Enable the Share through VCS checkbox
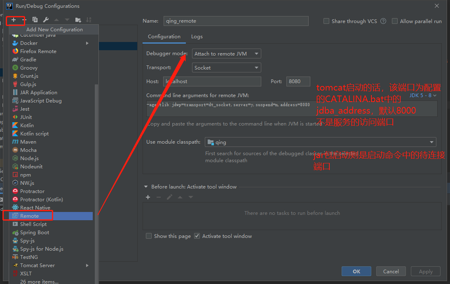450x284 pixels. click(326, 21)
